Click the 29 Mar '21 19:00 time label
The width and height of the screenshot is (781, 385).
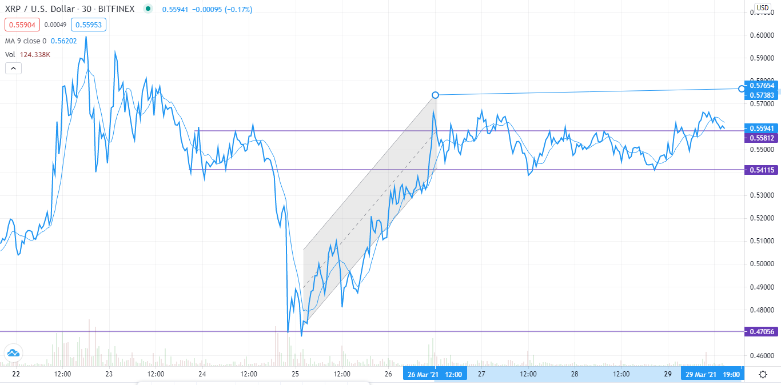712,374
